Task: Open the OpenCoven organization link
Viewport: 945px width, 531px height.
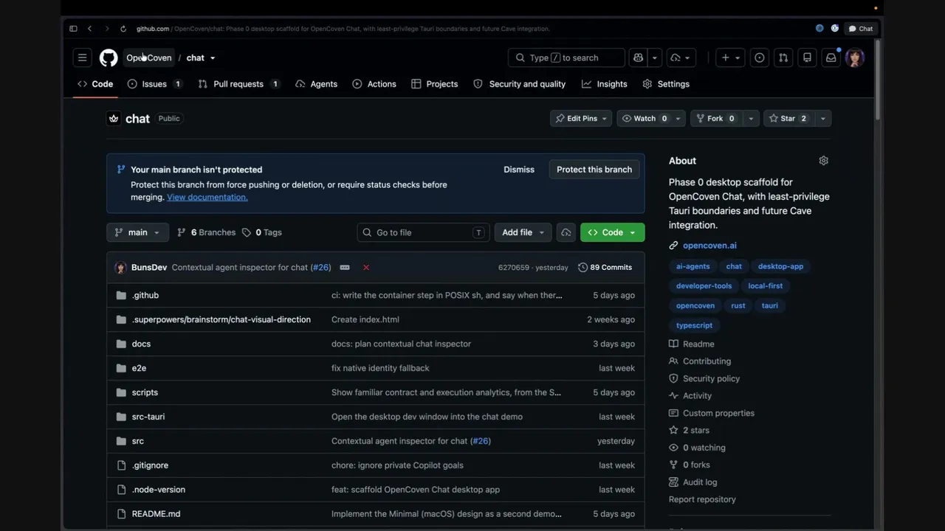Action: tap(148, 58)
